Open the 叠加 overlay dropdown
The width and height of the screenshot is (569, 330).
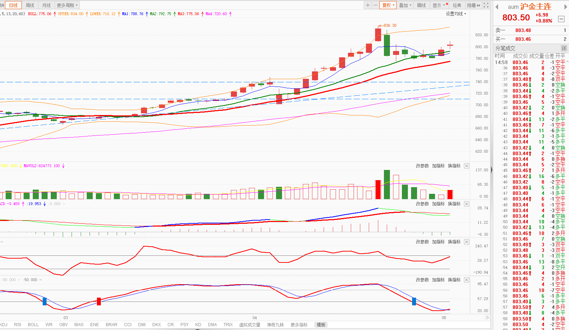click(405, 5)
